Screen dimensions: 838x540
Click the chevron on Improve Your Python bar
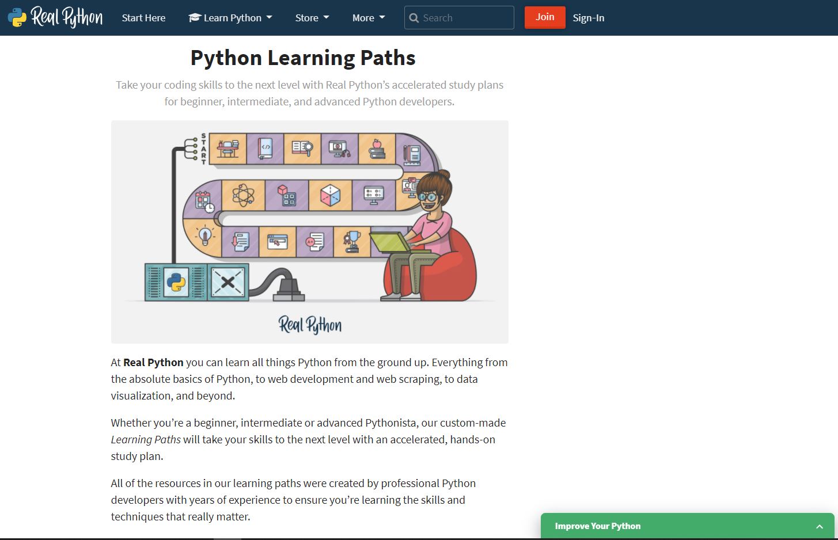tap(820, 526)
